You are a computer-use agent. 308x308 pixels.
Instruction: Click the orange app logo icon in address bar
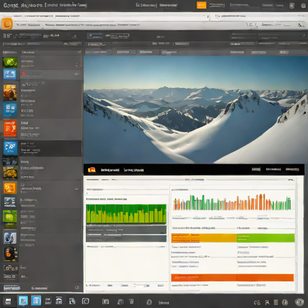[7, 23]
